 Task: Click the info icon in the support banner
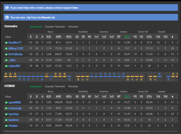[x=7, y=8]
